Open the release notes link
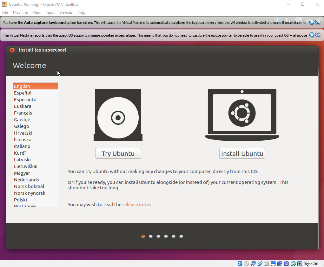 (137, 205)
